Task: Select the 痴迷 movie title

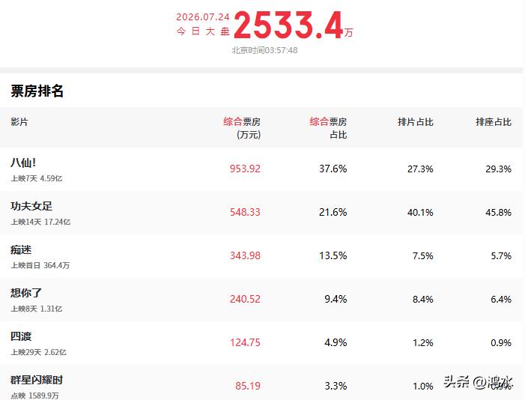Action: 21,250
